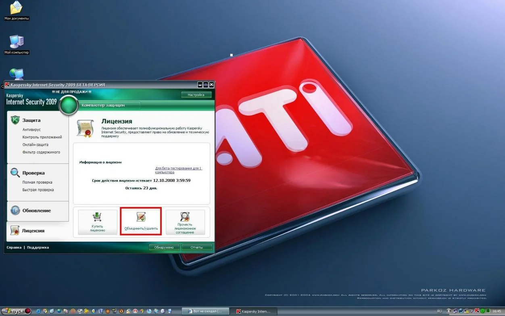Click the RU language indicator in taskbar
505x316 pixels.
pos(440,311)
